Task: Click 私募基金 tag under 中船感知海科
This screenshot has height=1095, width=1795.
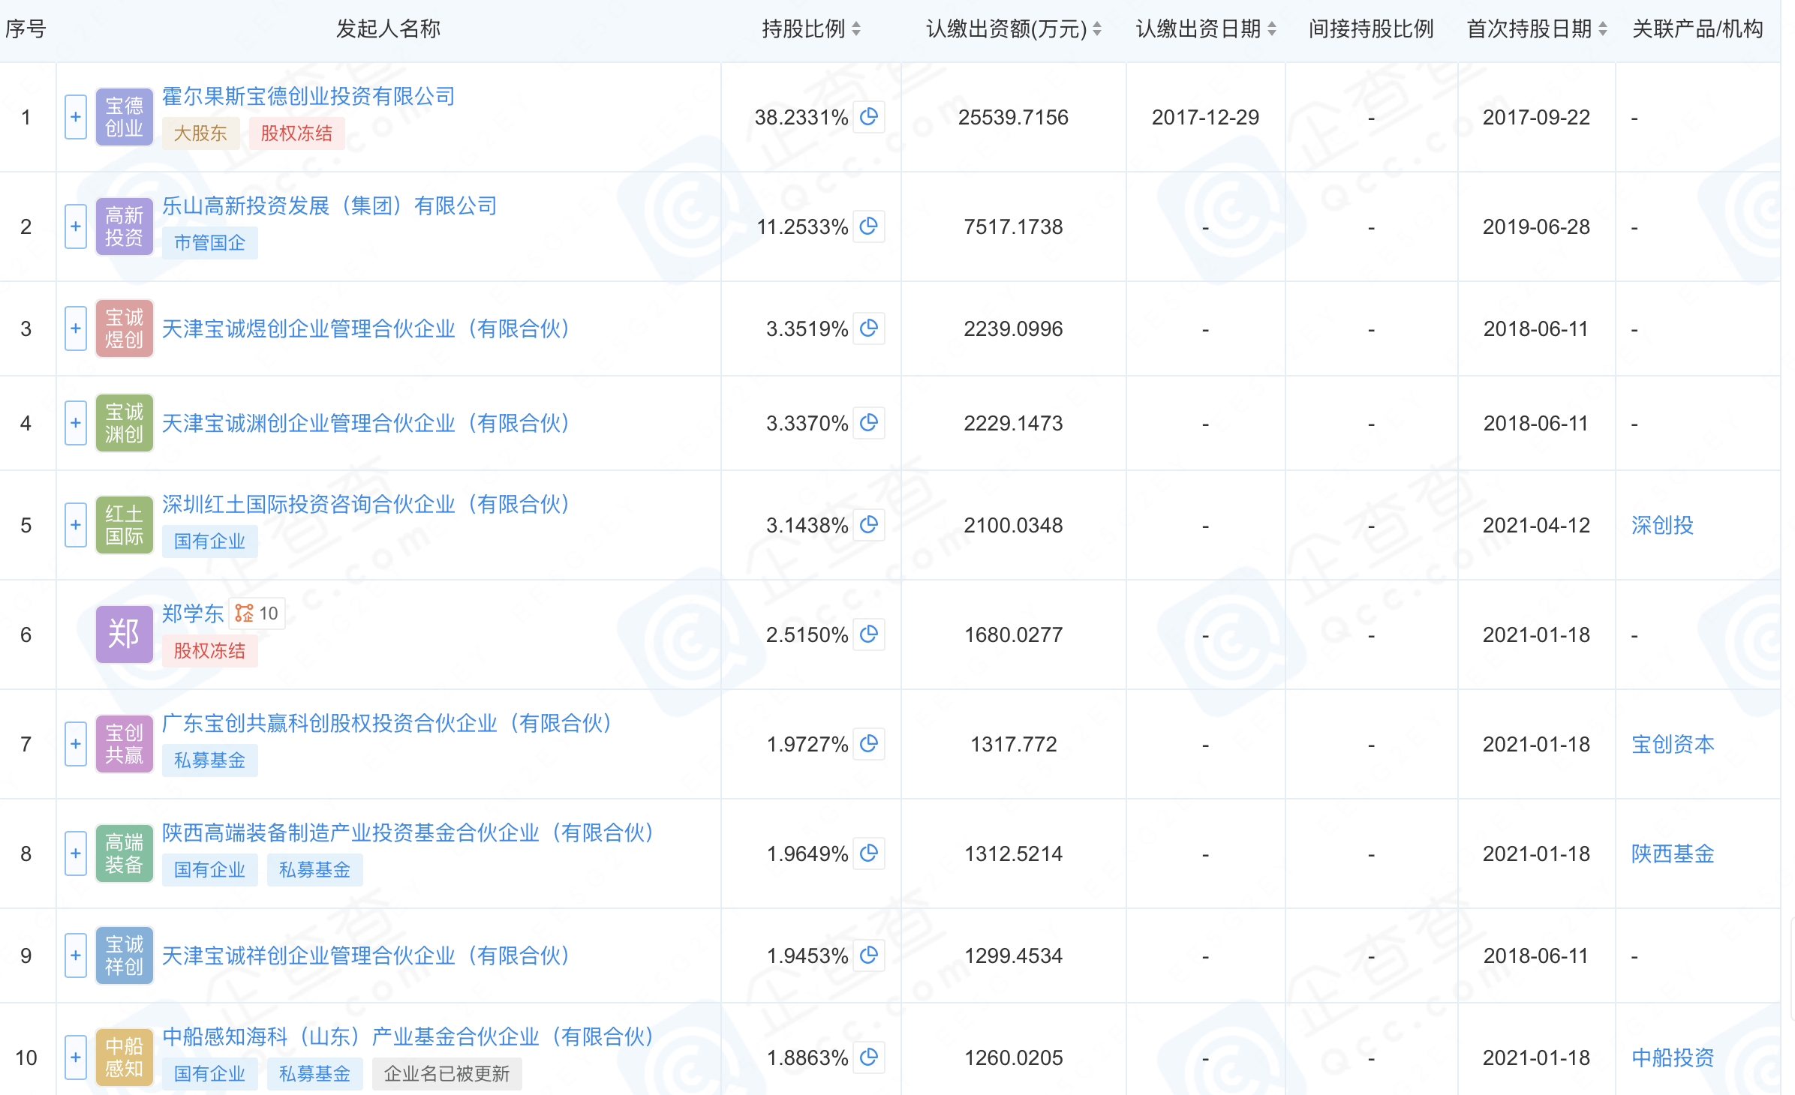Action: (314, 1074)
